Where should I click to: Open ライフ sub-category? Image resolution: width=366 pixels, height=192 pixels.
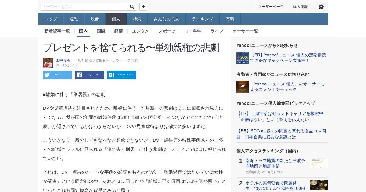(x=217, y=31)
